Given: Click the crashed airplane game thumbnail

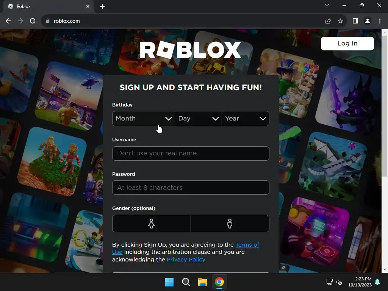Looking at the screenshot, I should coord(333,166).
